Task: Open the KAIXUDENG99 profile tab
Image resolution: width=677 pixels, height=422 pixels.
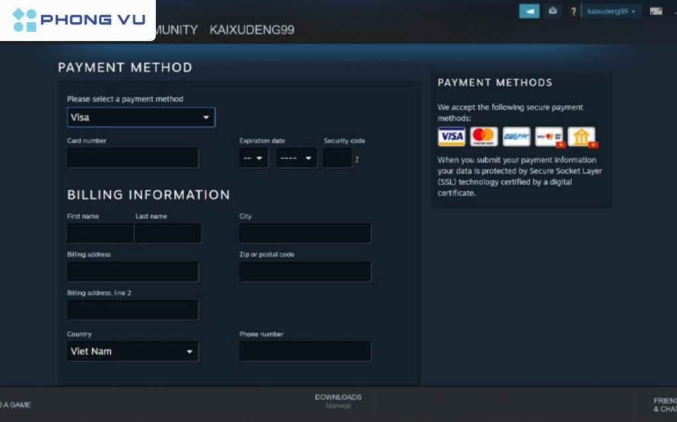Action: [x=252, y=30]
